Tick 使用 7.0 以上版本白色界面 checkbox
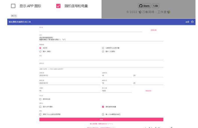 [x=40, y=114]
